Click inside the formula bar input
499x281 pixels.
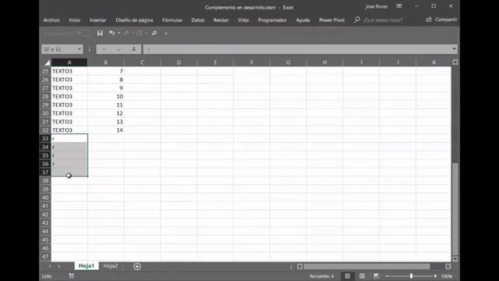[x=297, y=49]
